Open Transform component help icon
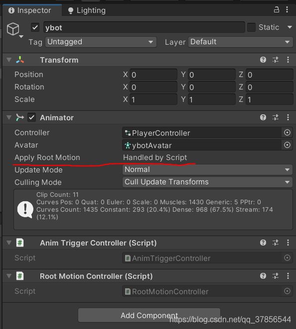The image size is (296, 329). tap(263, 60)
